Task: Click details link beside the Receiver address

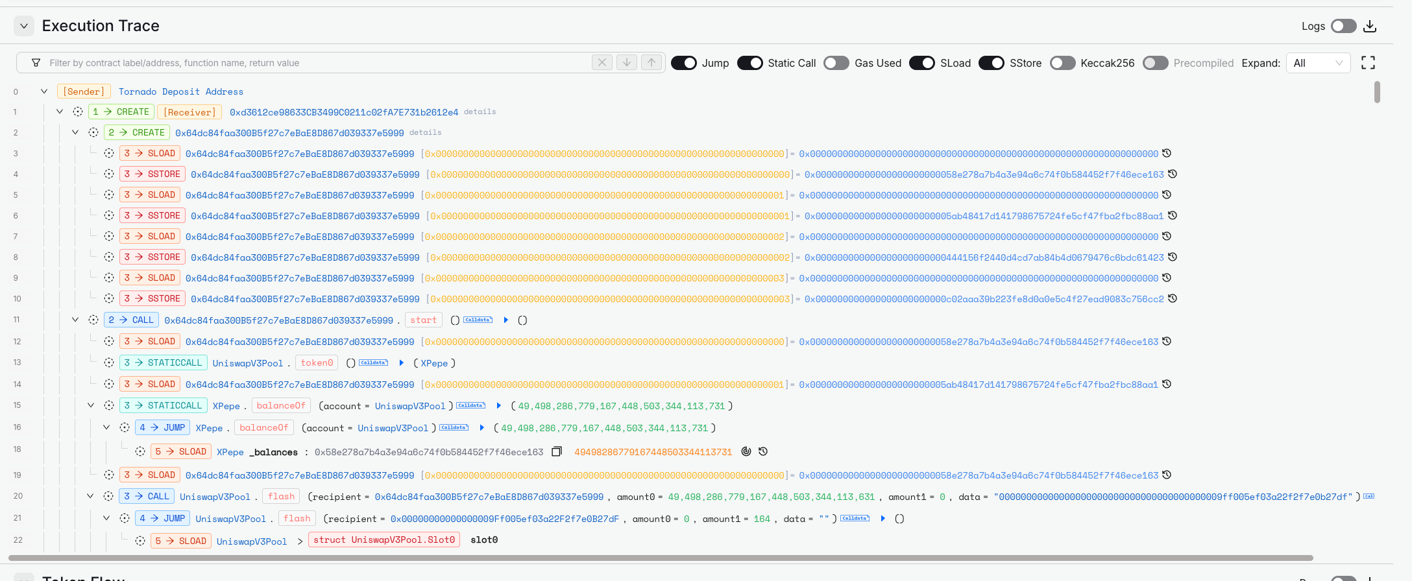Action: [480, 112]
